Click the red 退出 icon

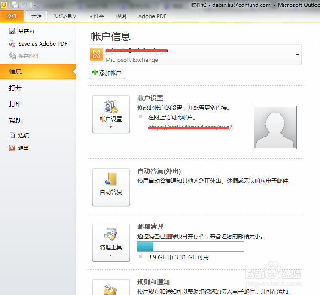pyautogui.click(x=12, y=148)
